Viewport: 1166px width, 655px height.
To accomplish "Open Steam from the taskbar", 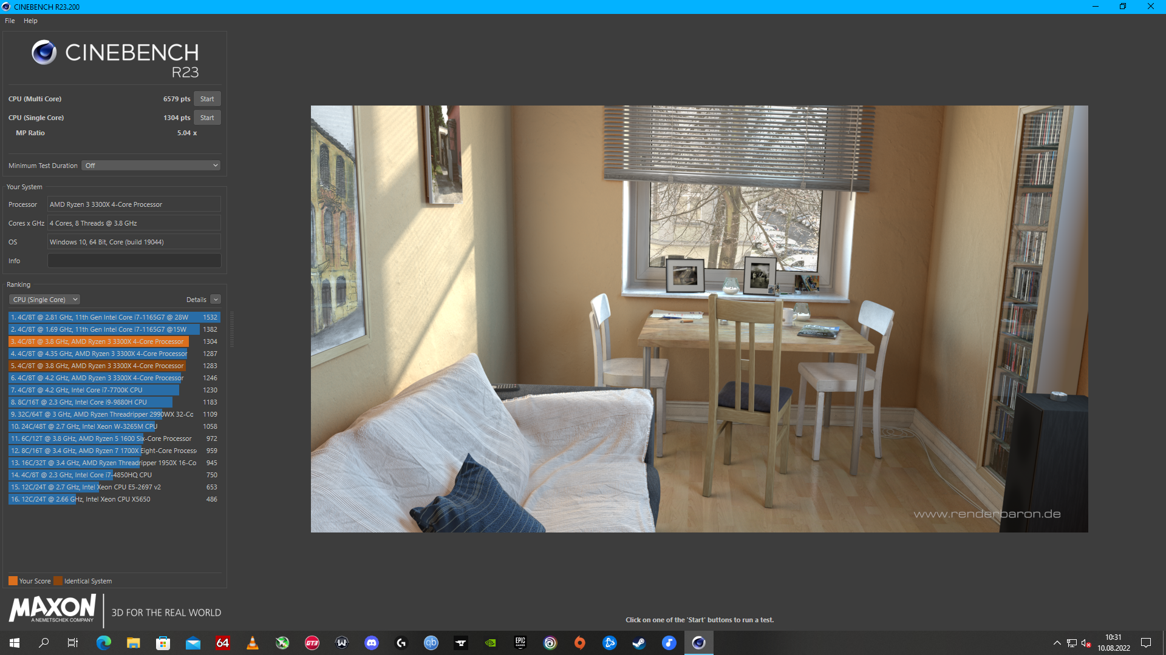I will click(x=639, y=643).
